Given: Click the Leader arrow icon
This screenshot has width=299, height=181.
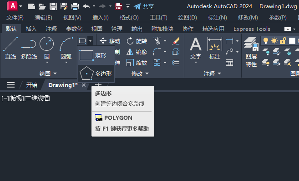Looking at the screenshot, I should click(229, 52).
